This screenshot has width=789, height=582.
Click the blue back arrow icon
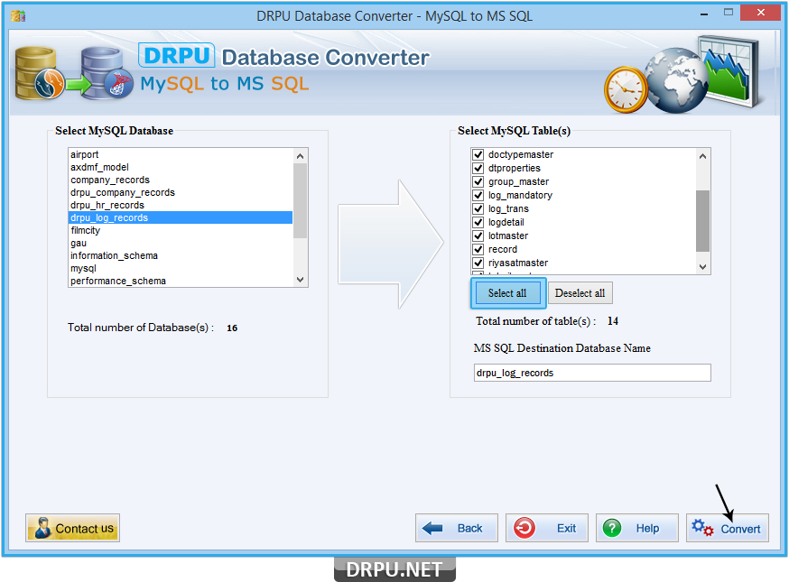tap(432, 528)
